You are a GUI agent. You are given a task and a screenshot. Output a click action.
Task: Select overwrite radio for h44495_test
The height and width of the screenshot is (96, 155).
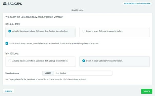(10, 61)
